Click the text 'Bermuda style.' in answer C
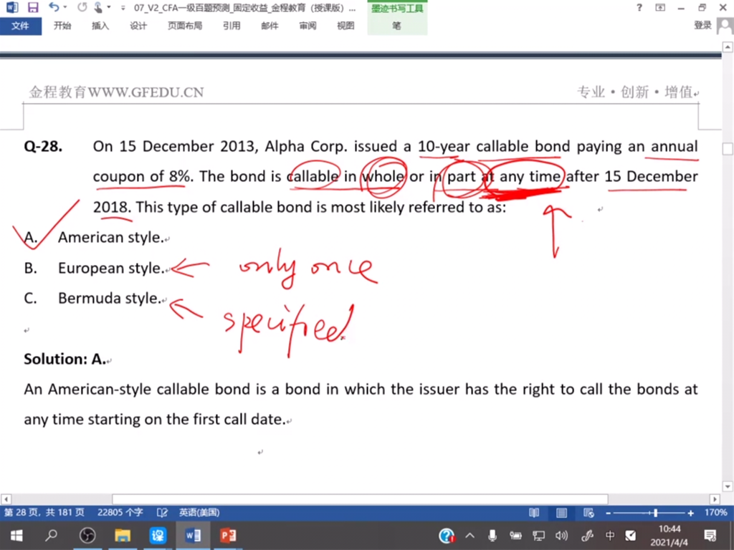The image size is (734, 550). (110, 299)
